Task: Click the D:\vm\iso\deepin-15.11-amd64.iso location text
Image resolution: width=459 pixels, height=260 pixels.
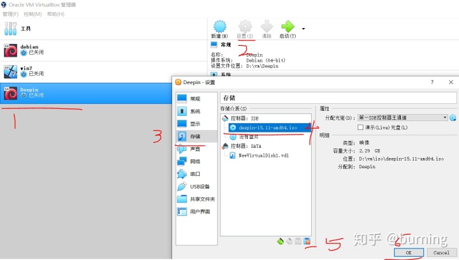Action: (x=402, y=159)
